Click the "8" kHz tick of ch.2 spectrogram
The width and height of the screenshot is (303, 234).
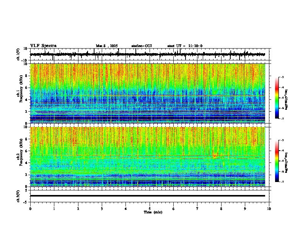tap(27, 139)
